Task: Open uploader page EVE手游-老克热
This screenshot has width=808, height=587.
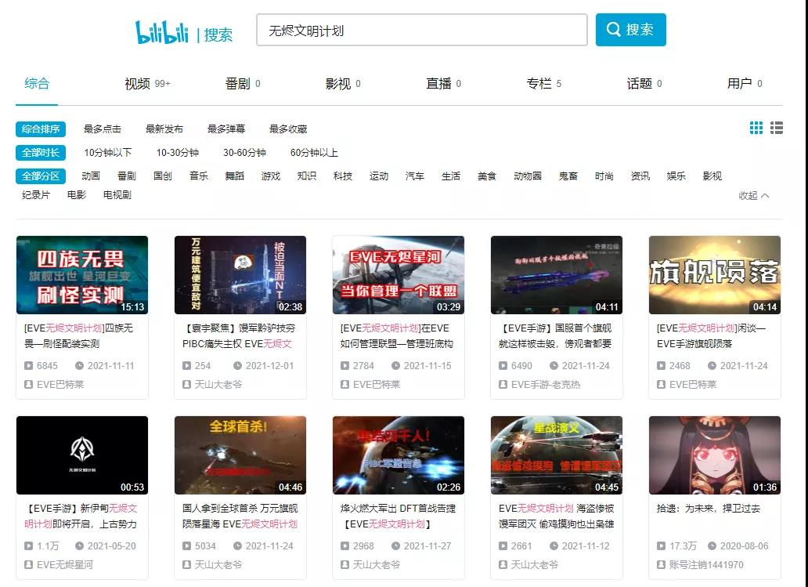Action: (x=546, y=384)
